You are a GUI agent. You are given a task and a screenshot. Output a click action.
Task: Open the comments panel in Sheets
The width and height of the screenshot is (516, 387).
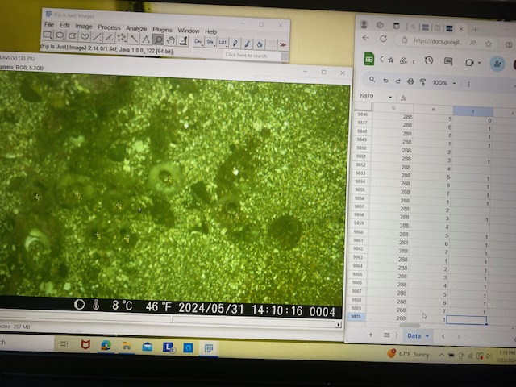coord(448,61)
